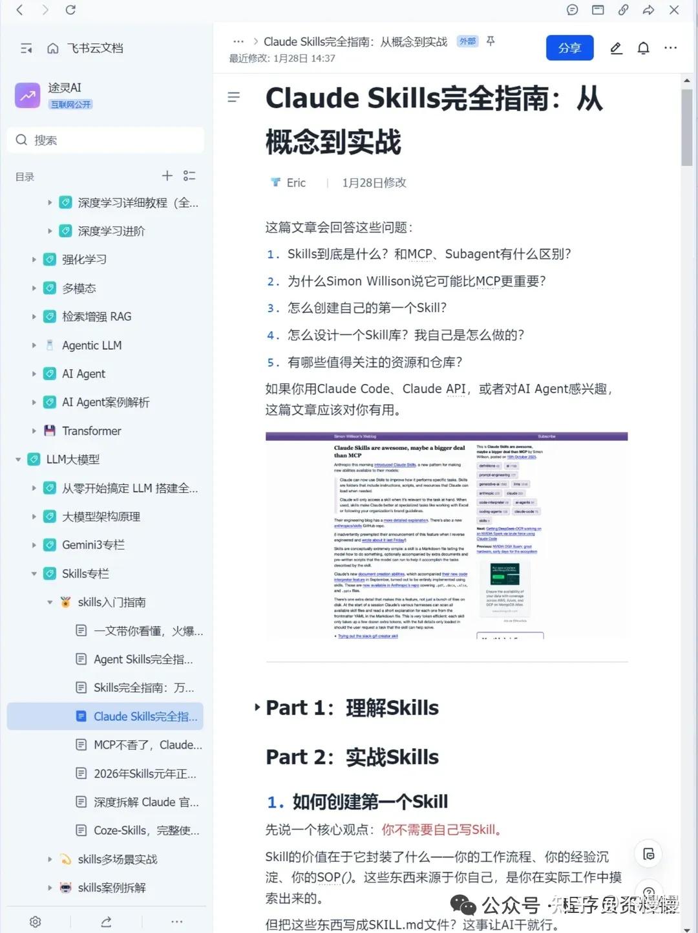Expand the 强化学习 node

click(x=34, y=259)
